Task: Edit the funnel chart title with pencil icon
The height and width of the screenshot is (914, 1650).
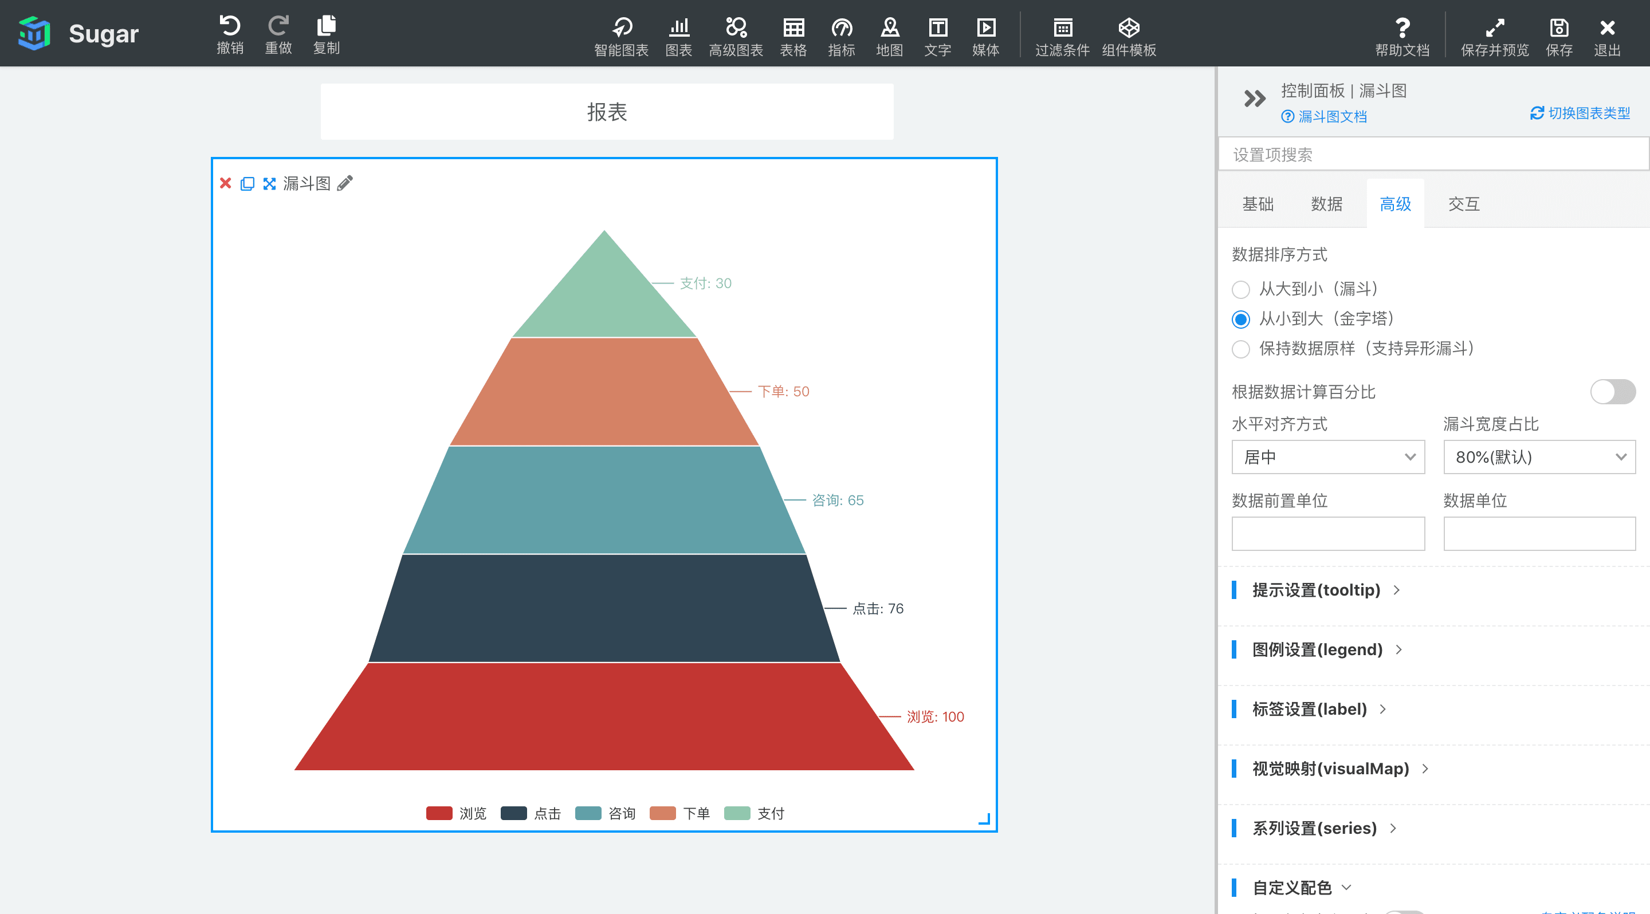Action: pos(345,184)
